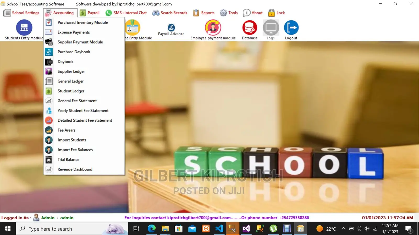Open the Tools menu
419x235 pixels.
229,13
